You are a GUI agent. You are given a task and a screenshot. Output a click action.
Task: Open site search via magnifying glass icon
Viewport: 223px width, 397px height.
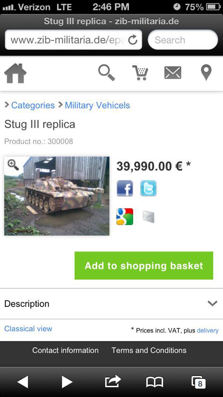(107, 73)
